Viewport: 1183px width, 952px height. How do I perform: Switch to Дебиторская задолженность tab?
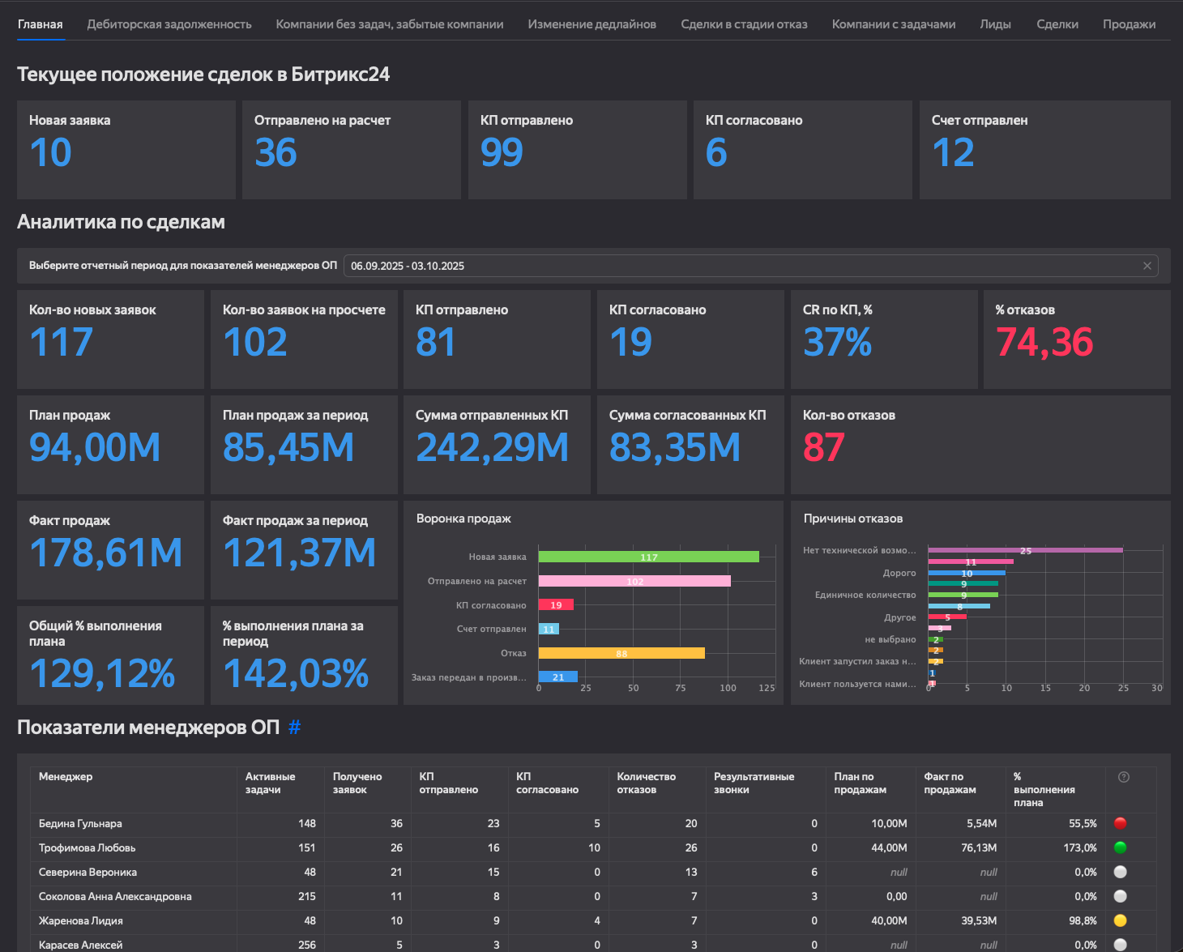pyautogui.click(x=169, y=24)
